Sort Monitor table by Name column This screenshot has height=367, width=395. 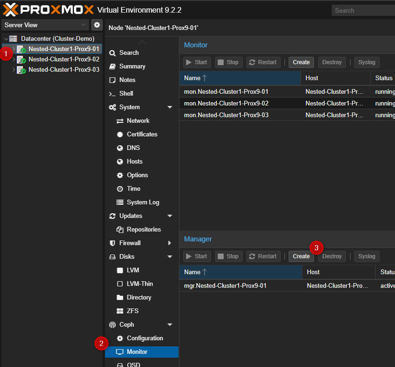click(240, 78)
